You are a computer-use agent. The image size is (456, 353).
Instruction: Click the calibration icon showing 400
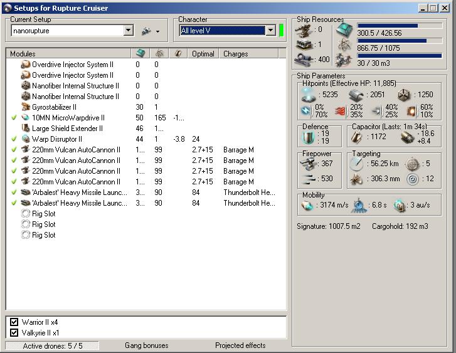304,60
